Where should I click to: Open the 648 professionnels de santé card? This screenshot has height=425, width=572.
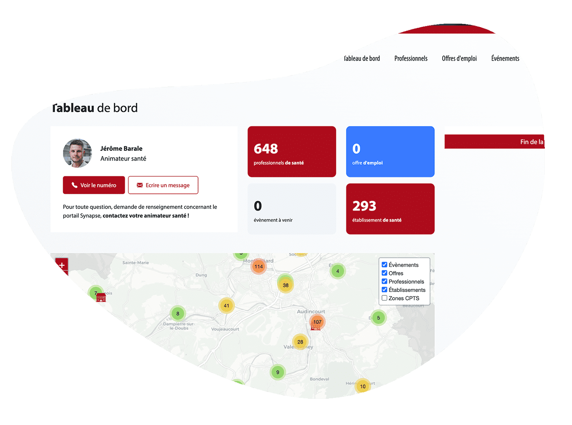coord(292,152)
